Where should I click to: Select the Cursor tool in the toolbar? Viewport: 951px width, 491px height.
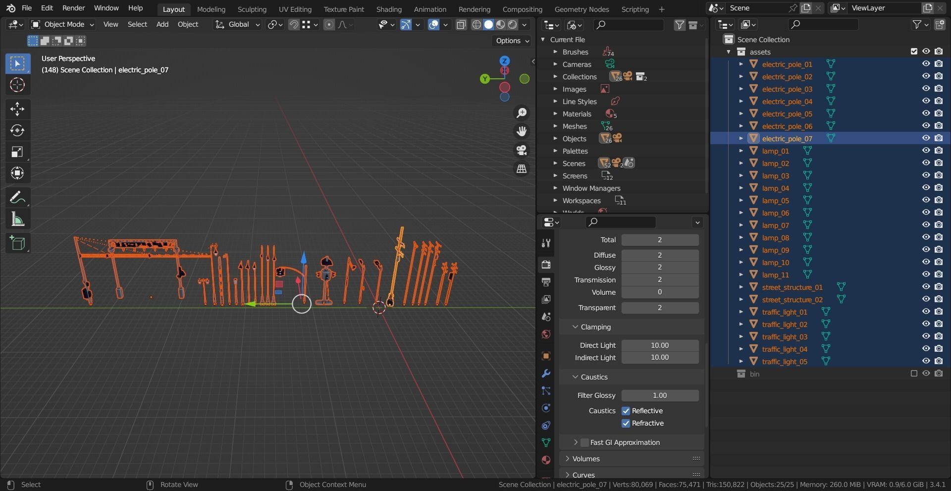coord(17,85)
